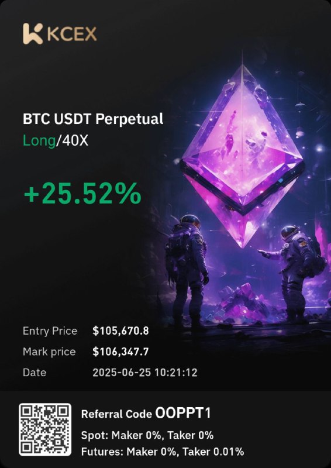Click the Entry Price label
The height and width of the screenshot is (468, 331).
coord(50,331)
